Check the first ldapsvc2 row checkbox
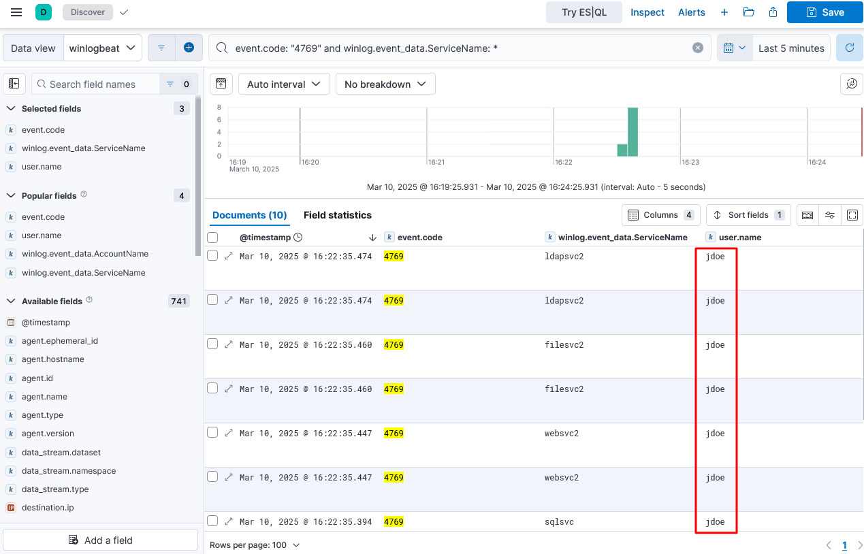Image resolution: width=864 pixels, height=554 pixels. click(x=212, y=256)
